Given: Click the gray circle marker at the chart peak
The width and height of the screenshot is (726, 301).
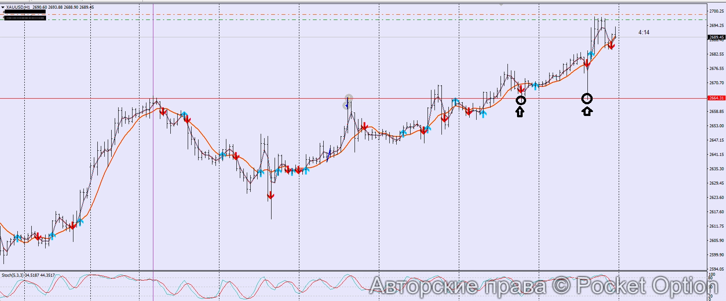Looking at the screenshot, I should 349,98.
